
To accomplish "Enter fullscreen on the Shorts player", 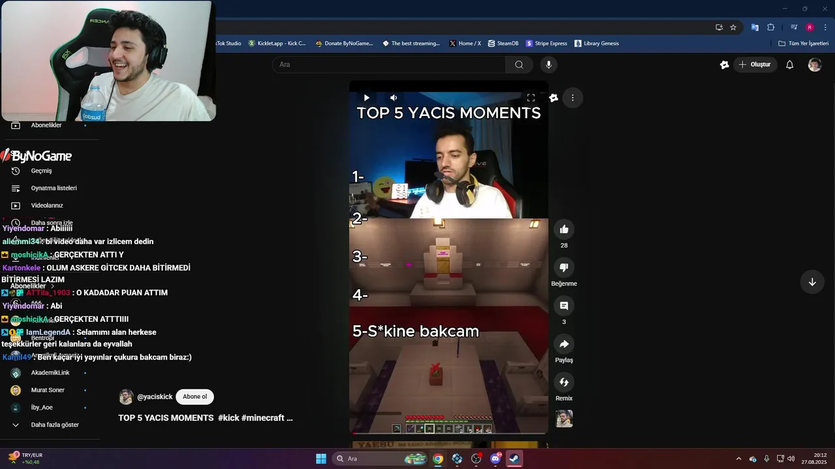I will [x=531, y=98].
